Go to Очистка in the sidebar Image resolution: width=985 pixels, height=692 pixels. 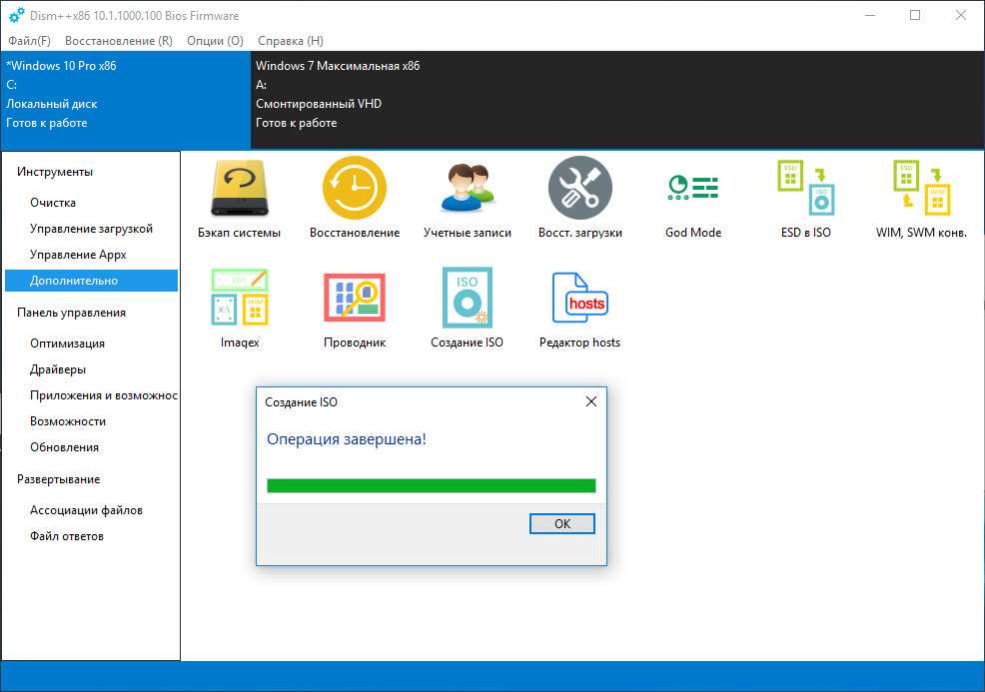coord(53,203)
